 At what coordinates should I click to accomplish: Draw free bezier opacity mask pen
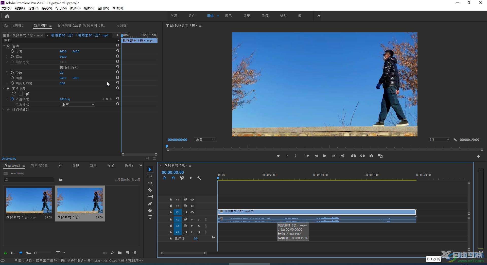28,94
